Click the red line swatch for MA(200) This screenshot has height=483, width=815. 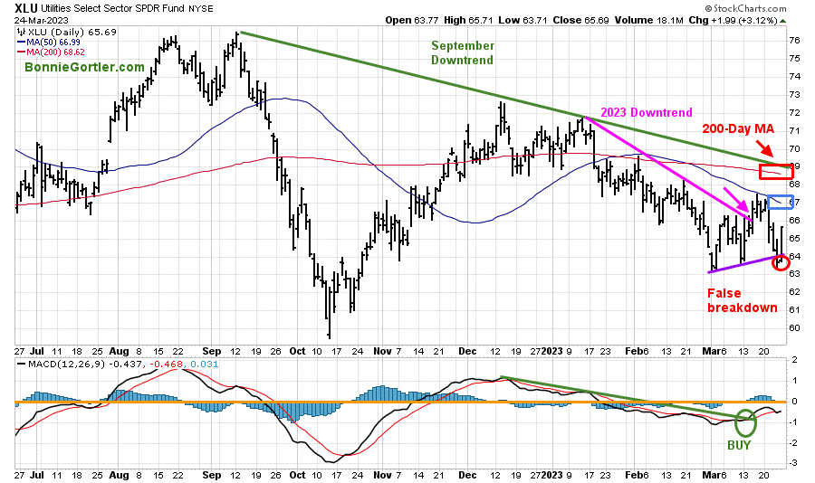click(x=22, y=52)
